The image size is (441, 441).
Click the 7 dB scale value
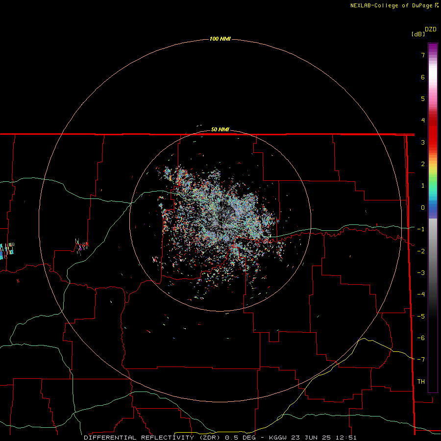[x=423, y=55]
